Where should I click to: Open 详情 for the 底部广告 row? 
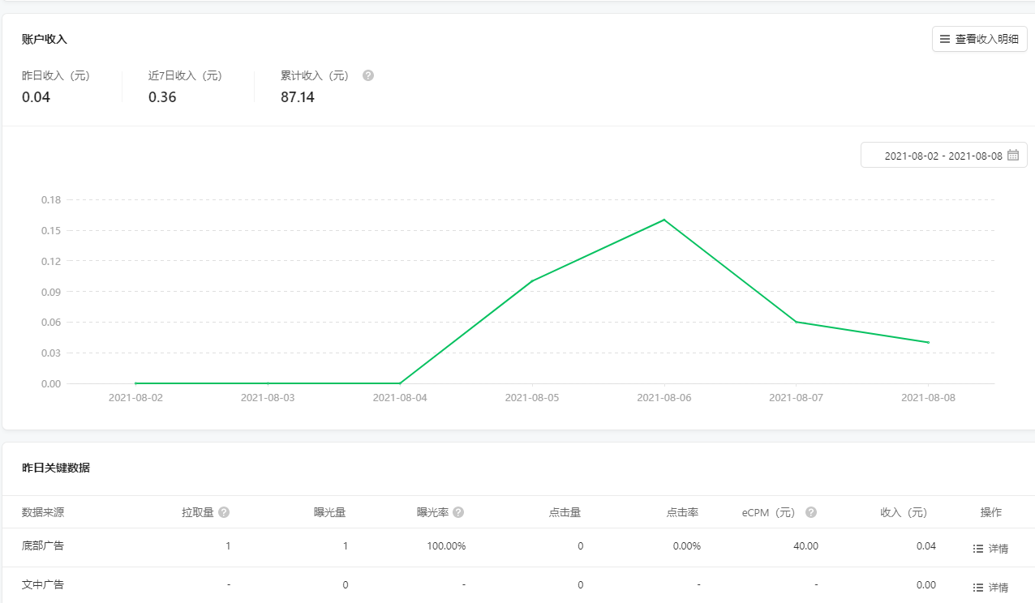coord(990,549)
